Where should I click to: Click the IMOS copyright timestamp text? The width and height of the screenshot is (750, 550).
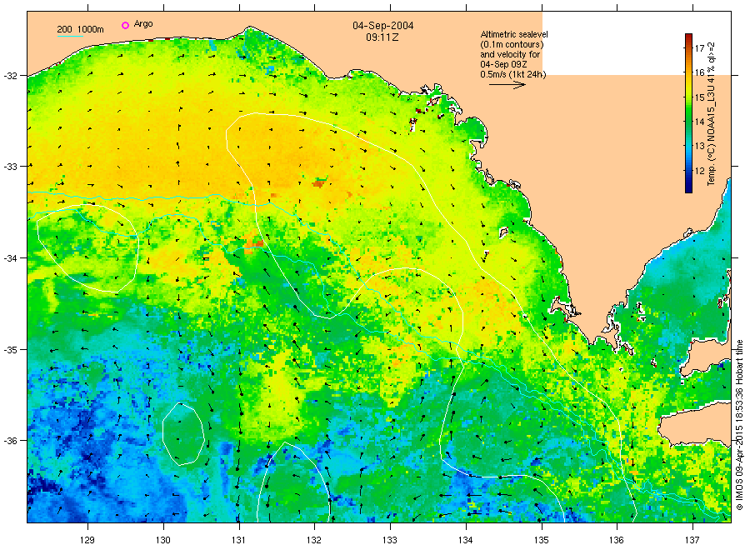click(739, 425)
